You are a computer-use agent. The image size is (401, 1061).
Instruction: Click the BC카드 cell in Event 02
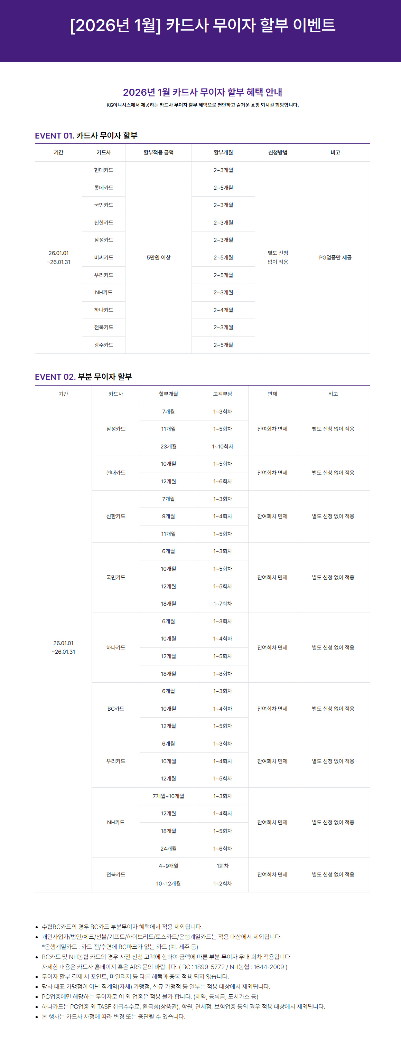116,709
